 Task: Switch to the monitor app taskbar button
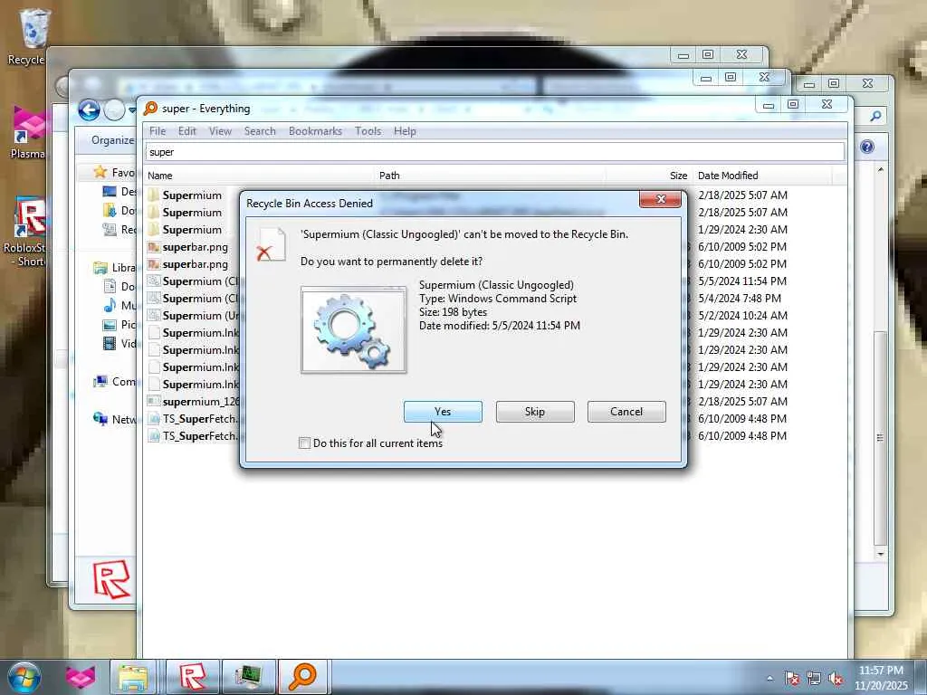pos(248,677)
